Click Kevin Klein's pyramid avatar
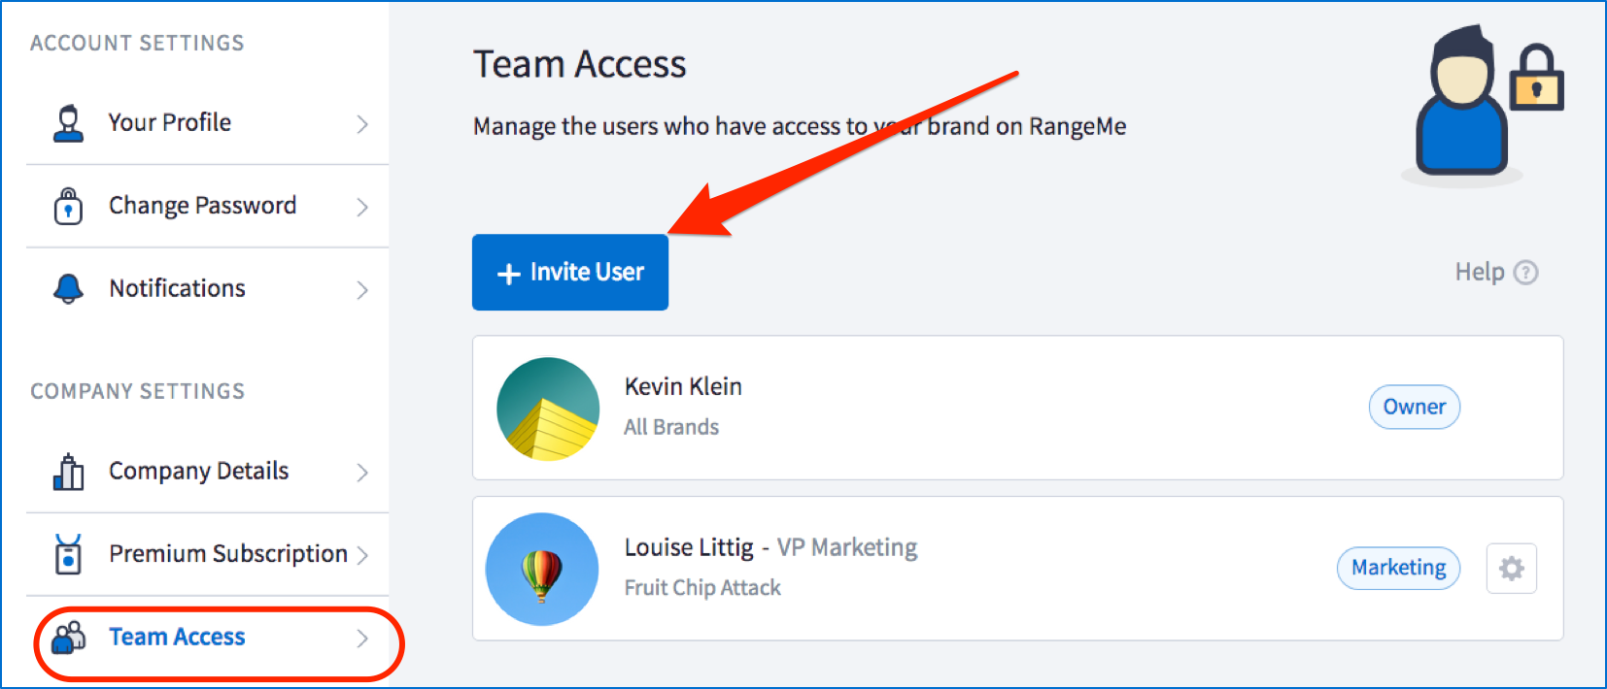 pyautogui.click(x=547, y=409)
